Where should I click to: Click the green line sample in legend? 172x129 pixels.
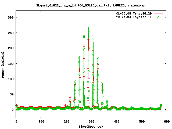click(158, 17)
